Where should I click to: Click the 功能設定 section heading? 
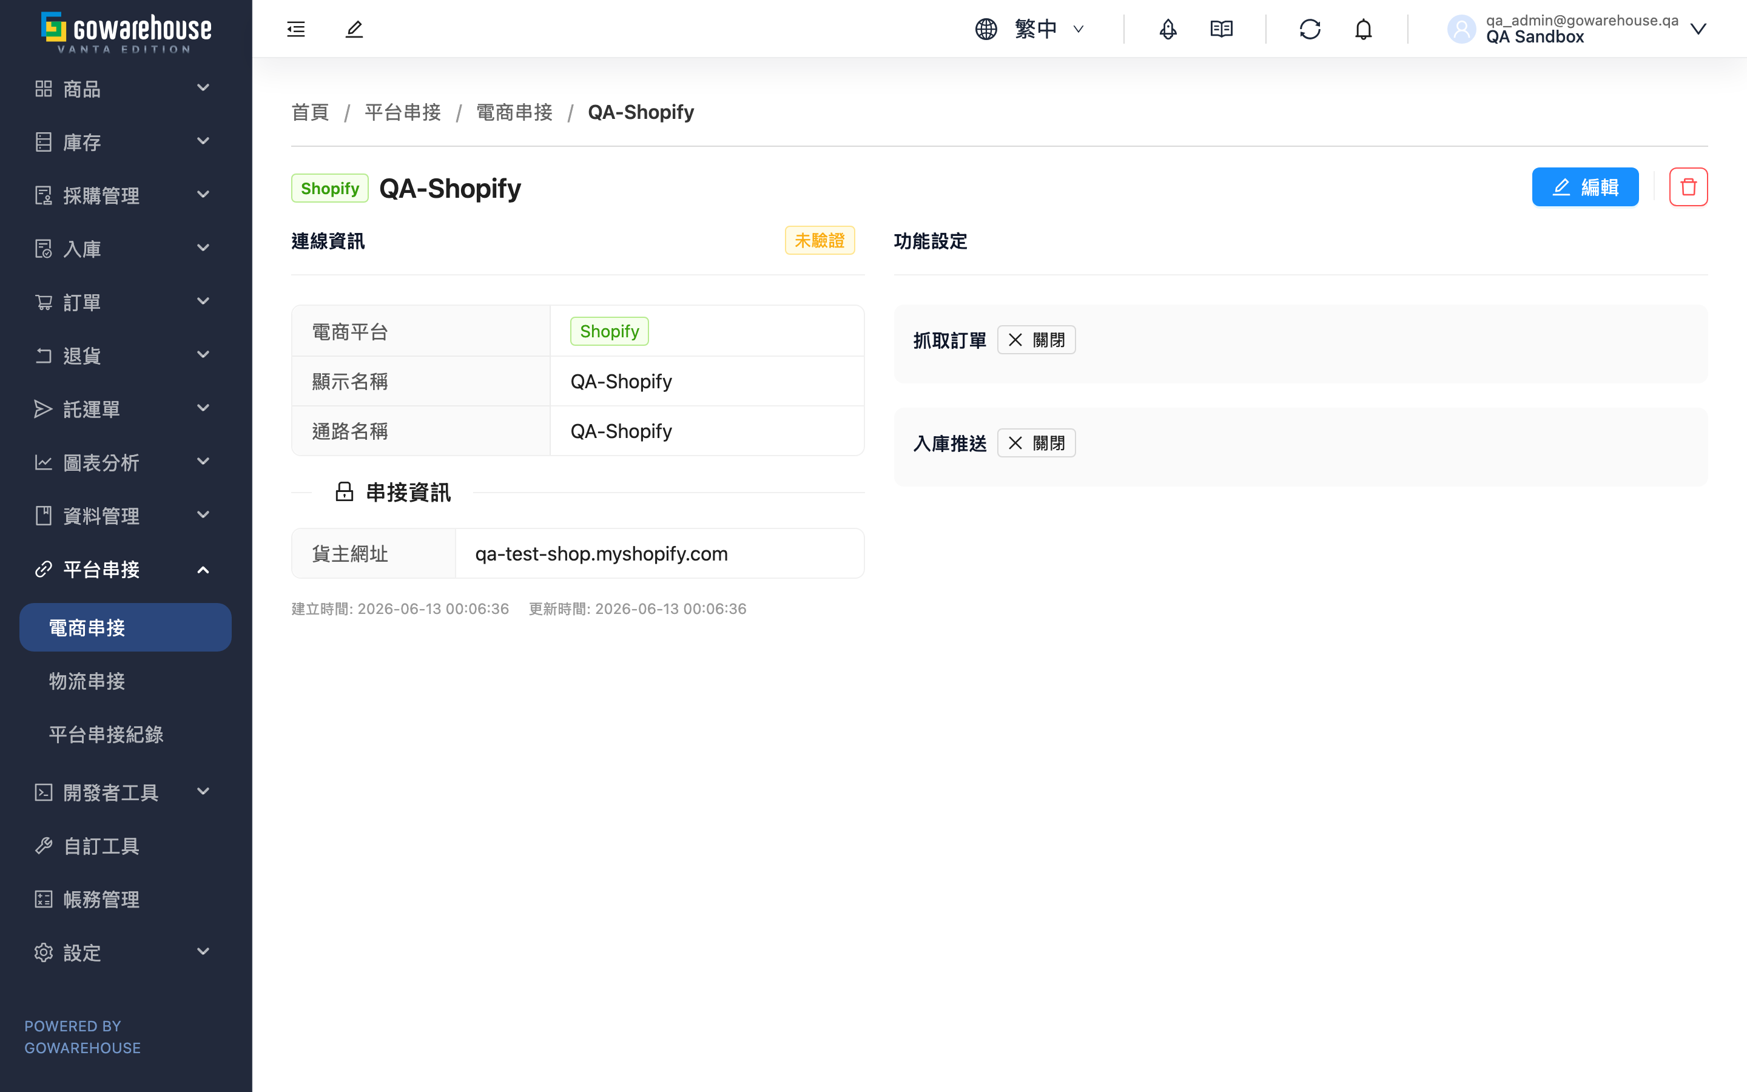[x=930, y=241]
